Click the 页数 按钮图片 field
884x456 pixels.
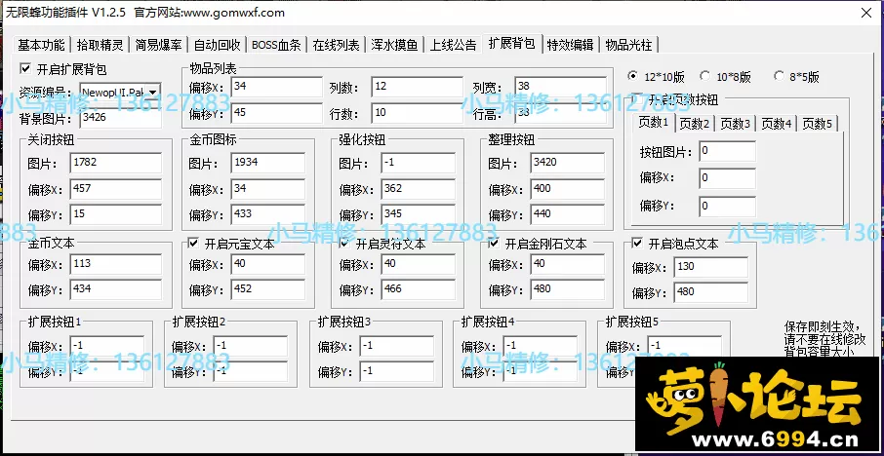[x=727, y=151]
